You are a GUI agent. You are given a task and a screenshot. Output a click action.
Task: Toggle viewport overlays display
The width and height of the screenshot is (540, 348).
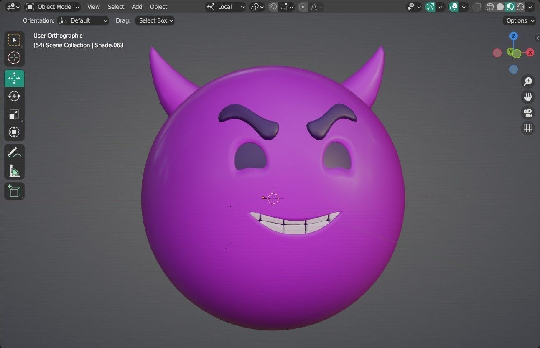click(x=454, y=7)
